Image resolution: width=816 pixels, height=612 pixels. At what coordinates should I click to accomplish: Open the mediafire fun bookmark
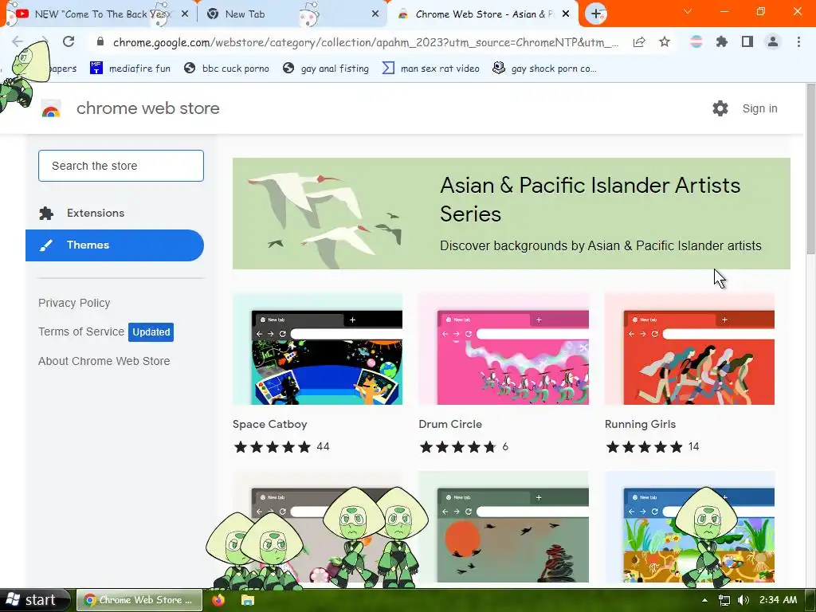coord(130,69)
